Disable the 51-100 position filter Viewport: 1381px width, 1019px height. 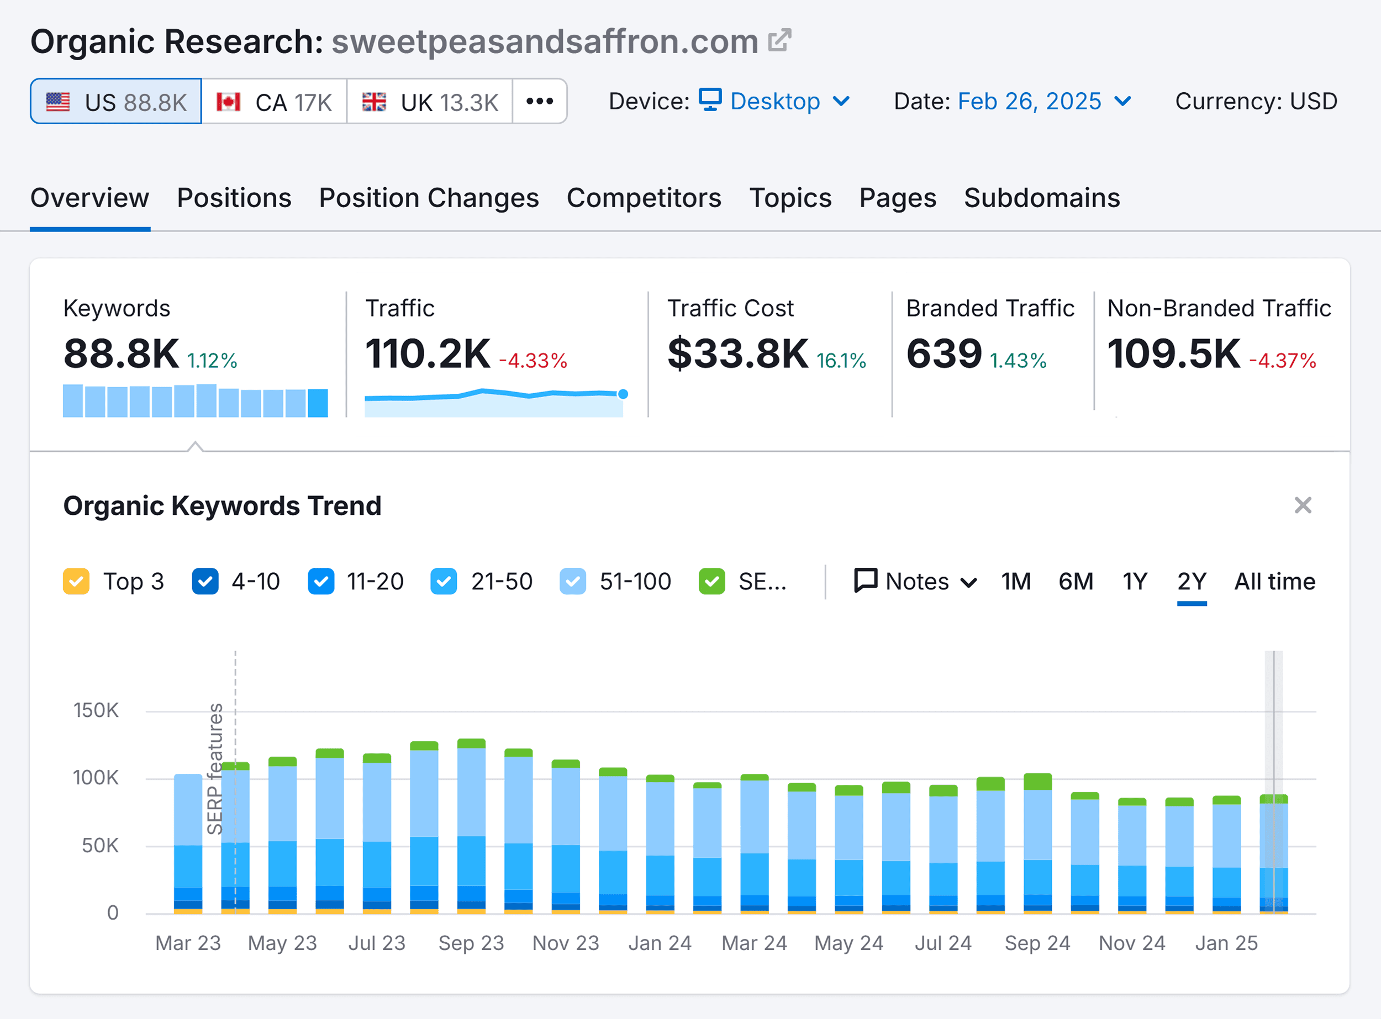573,580
